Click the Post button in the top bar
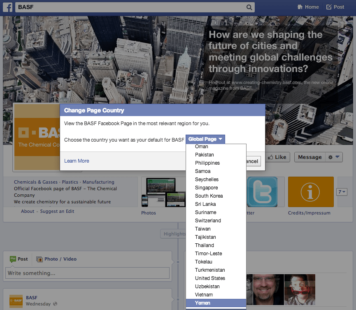Image resolution: width=356 pixels, height=310 pixels. pyautogui.click(x=335, y=7)
